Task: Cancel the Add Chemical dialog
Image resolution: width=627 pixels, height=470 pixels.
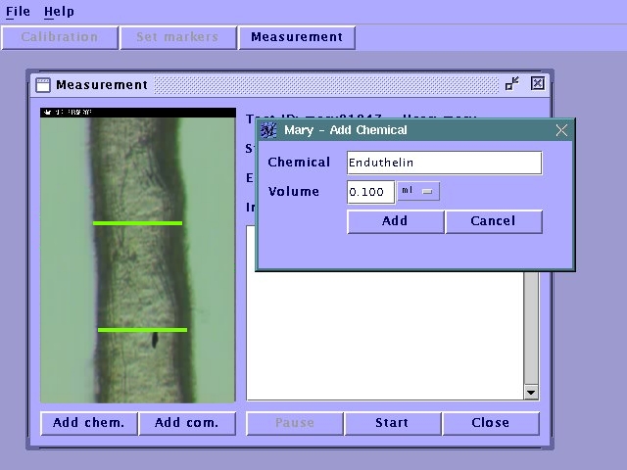Action: point(494,221)
